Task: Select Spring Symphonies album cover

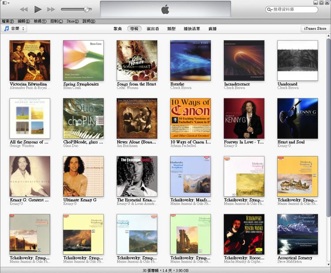Action: 83,60
